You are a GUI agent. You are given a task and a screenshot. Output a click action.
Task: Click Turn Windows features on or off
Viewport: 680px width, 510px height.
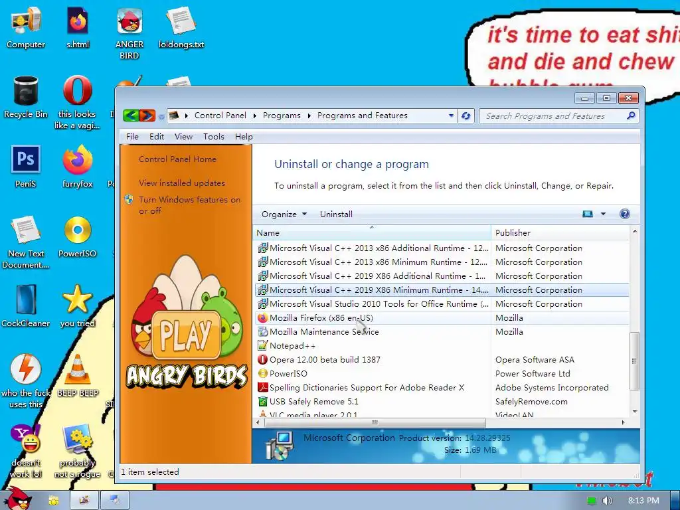(189, 205)
